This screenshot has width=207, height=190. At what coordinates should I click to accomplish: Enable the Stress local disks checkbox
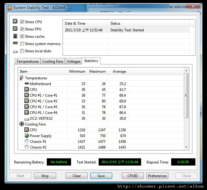22,51
